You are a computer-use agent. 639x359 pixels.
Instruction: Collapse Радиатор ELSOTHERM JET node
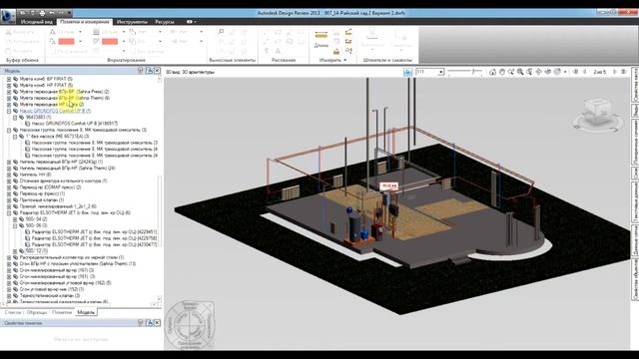point(9,212)
